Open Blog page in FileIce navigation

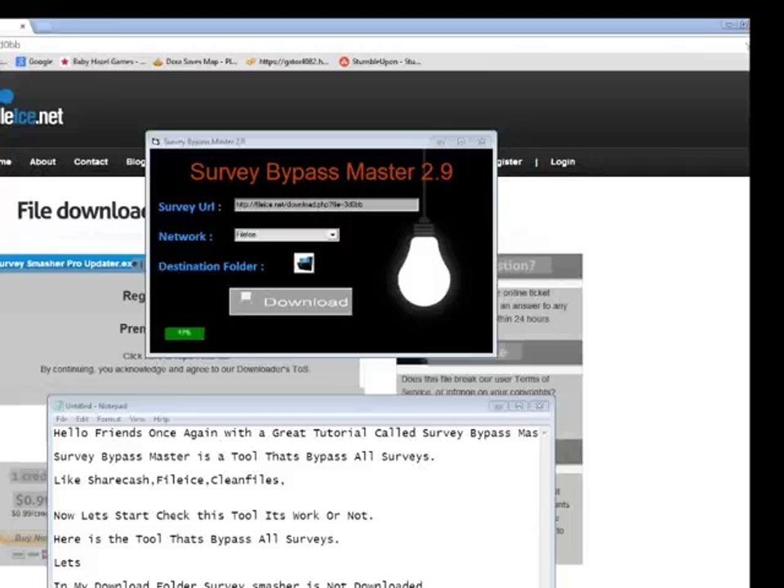pos(136,162)
